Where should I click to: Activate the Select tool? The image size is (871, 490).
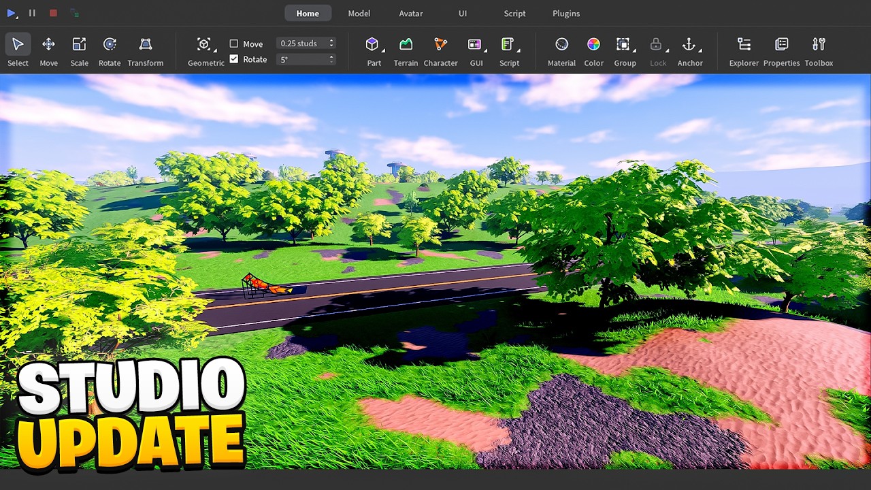click(x=18, y=51)
